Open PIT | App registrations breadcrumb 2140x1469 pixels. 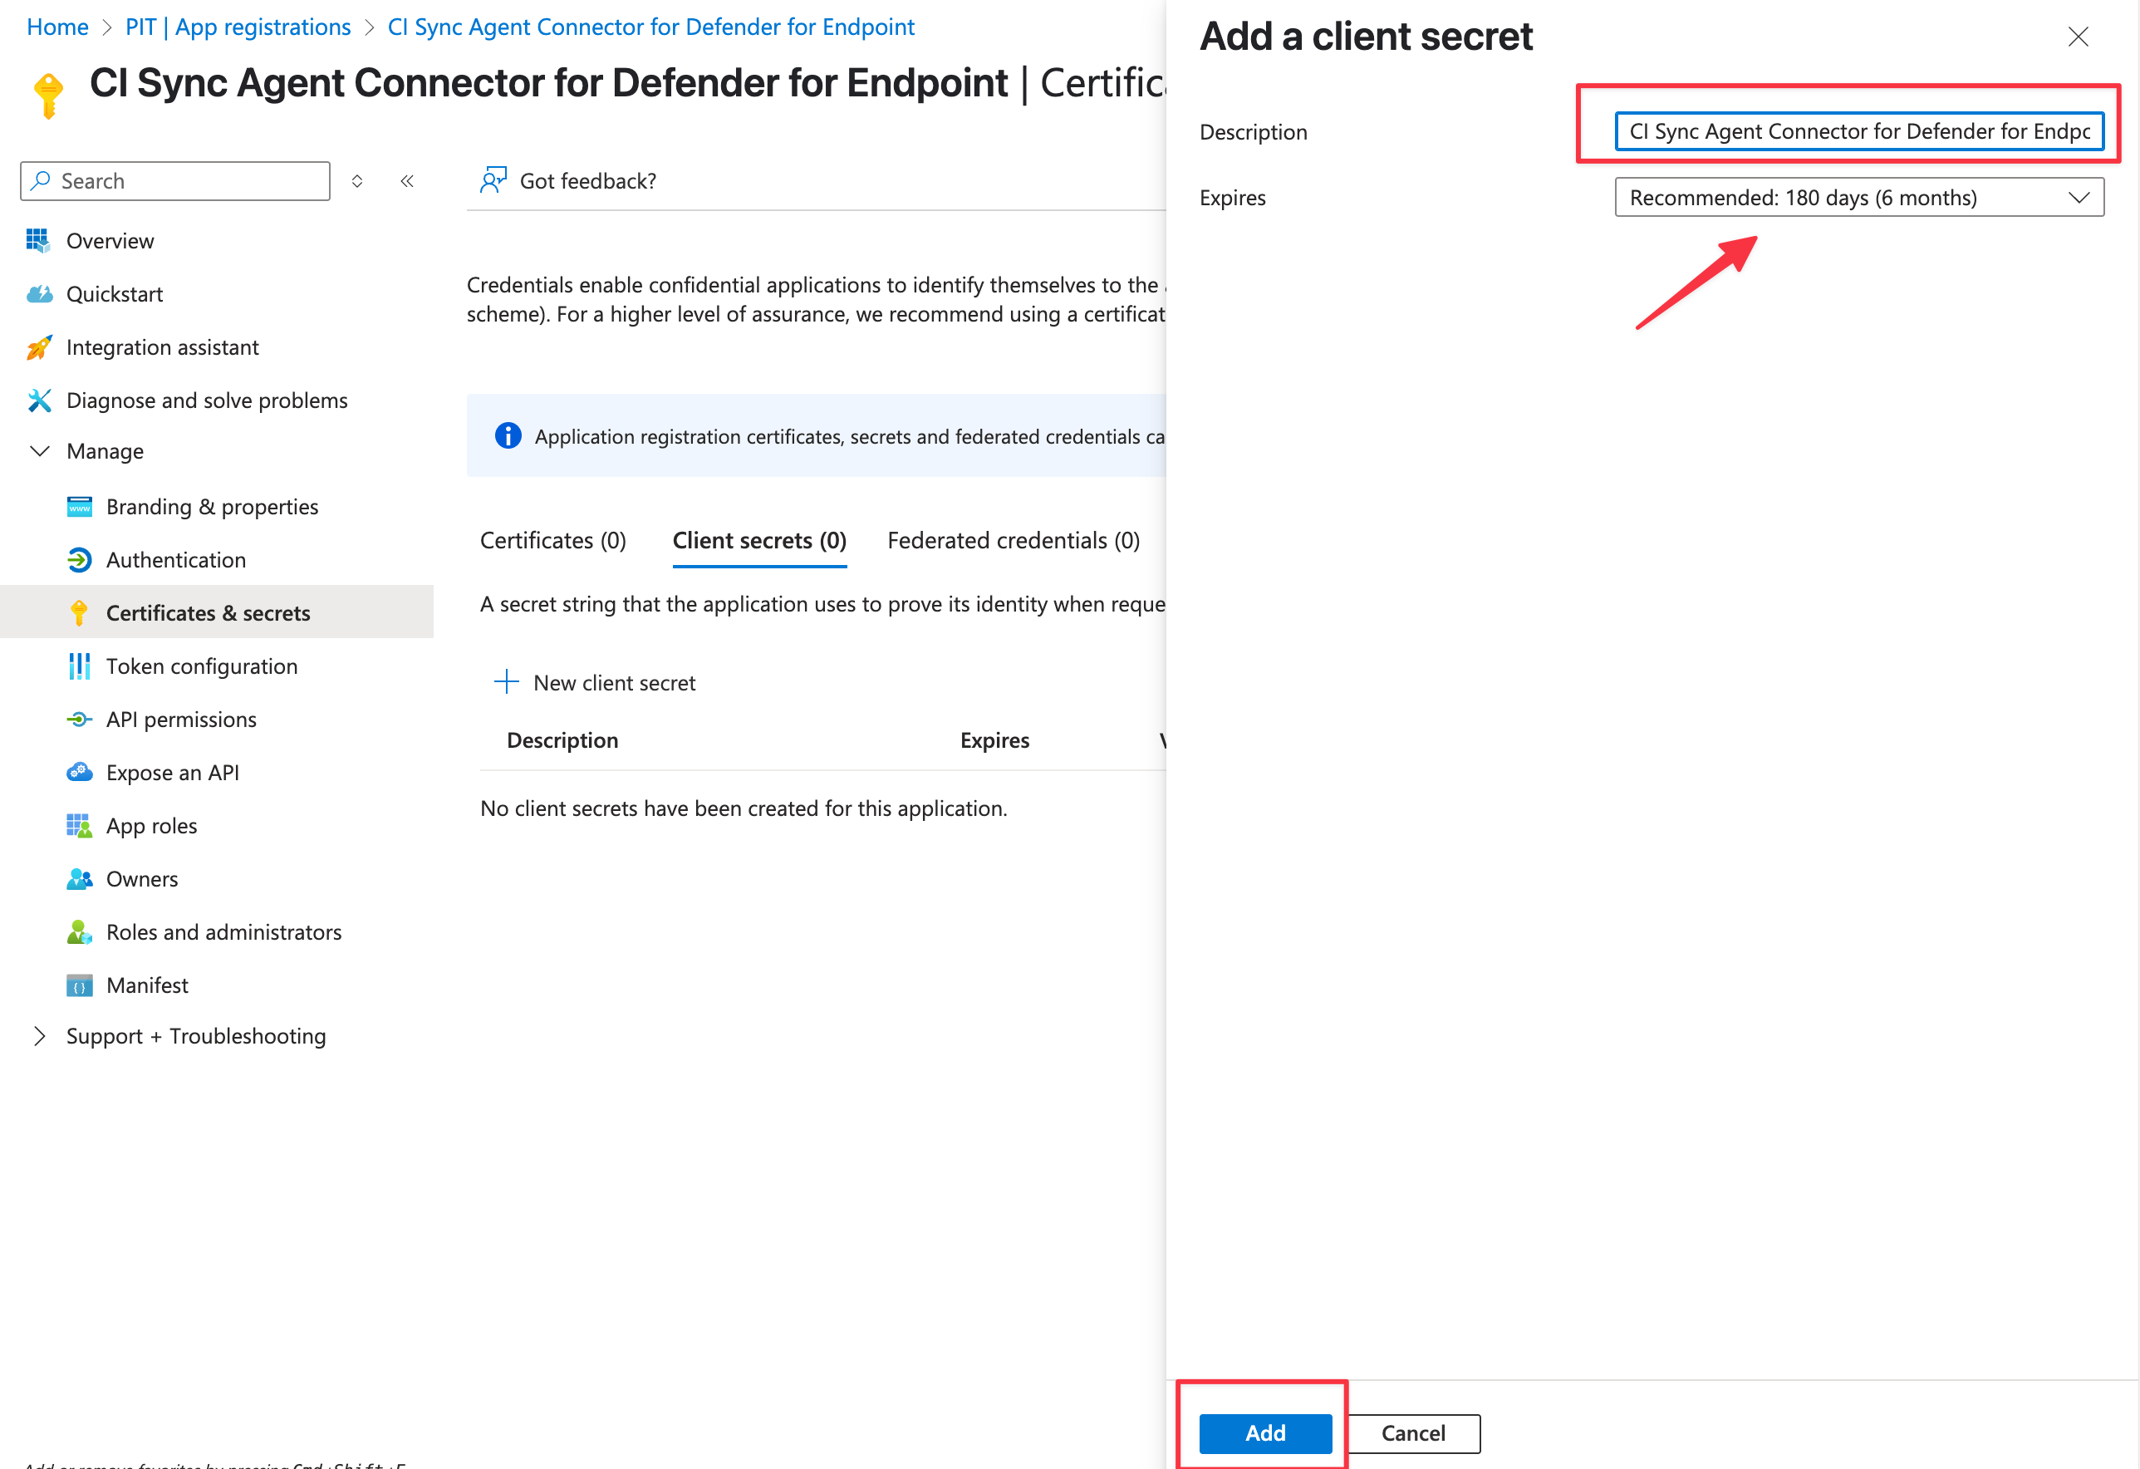click(x=238, y=27)
